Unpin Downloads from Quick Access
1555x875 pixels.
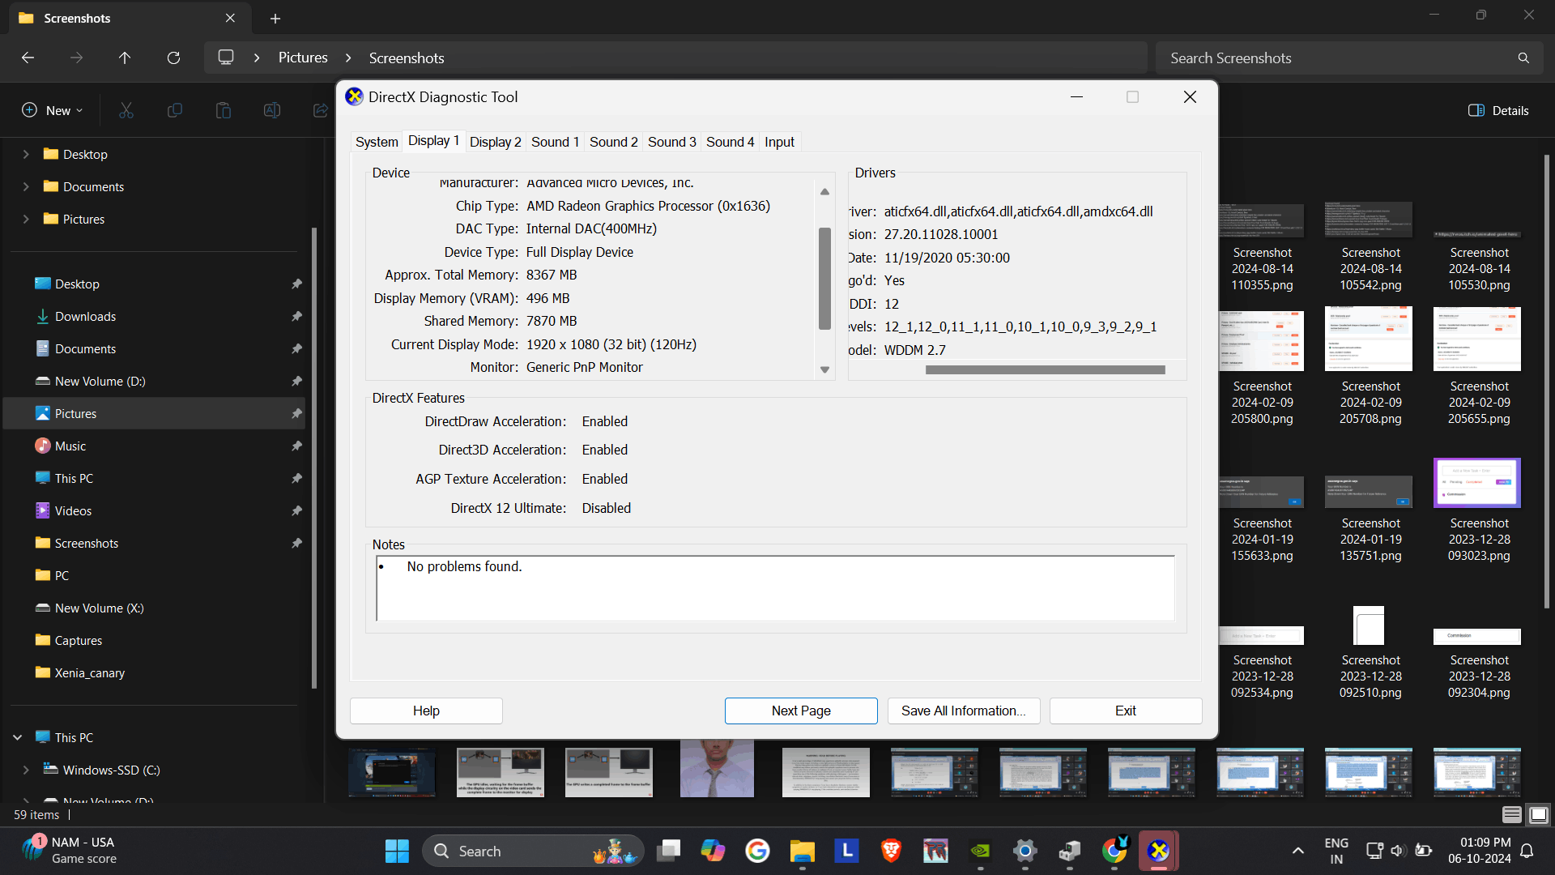pyautogui.click(x=296, y=316)
